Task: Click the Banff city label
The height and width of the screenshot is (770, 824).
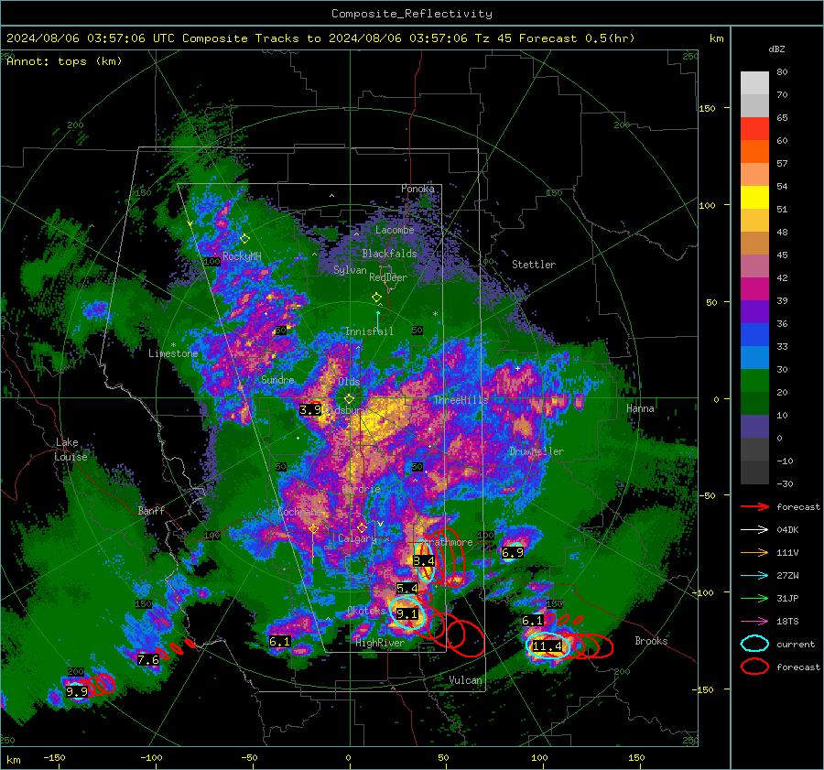Action: (151, 511)
